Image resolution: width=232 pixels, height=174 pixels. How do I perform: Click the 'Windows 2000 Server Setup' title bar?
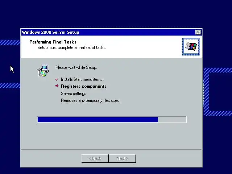[x=112, y=32]
